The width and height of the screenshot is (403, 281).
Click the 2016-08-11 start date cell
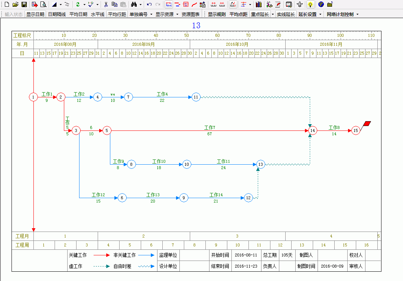pyautogui.click(x=246, y=255)
